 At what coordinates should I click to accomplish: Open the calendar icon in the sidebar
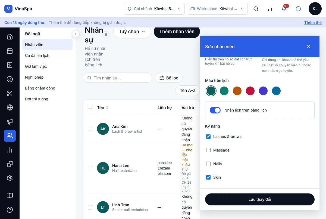click(x=10, y=51)
